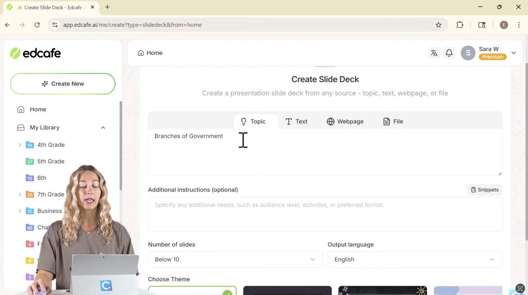Open the notifications bell
This screenshot has width=528, height=295.
pos(449,53)
